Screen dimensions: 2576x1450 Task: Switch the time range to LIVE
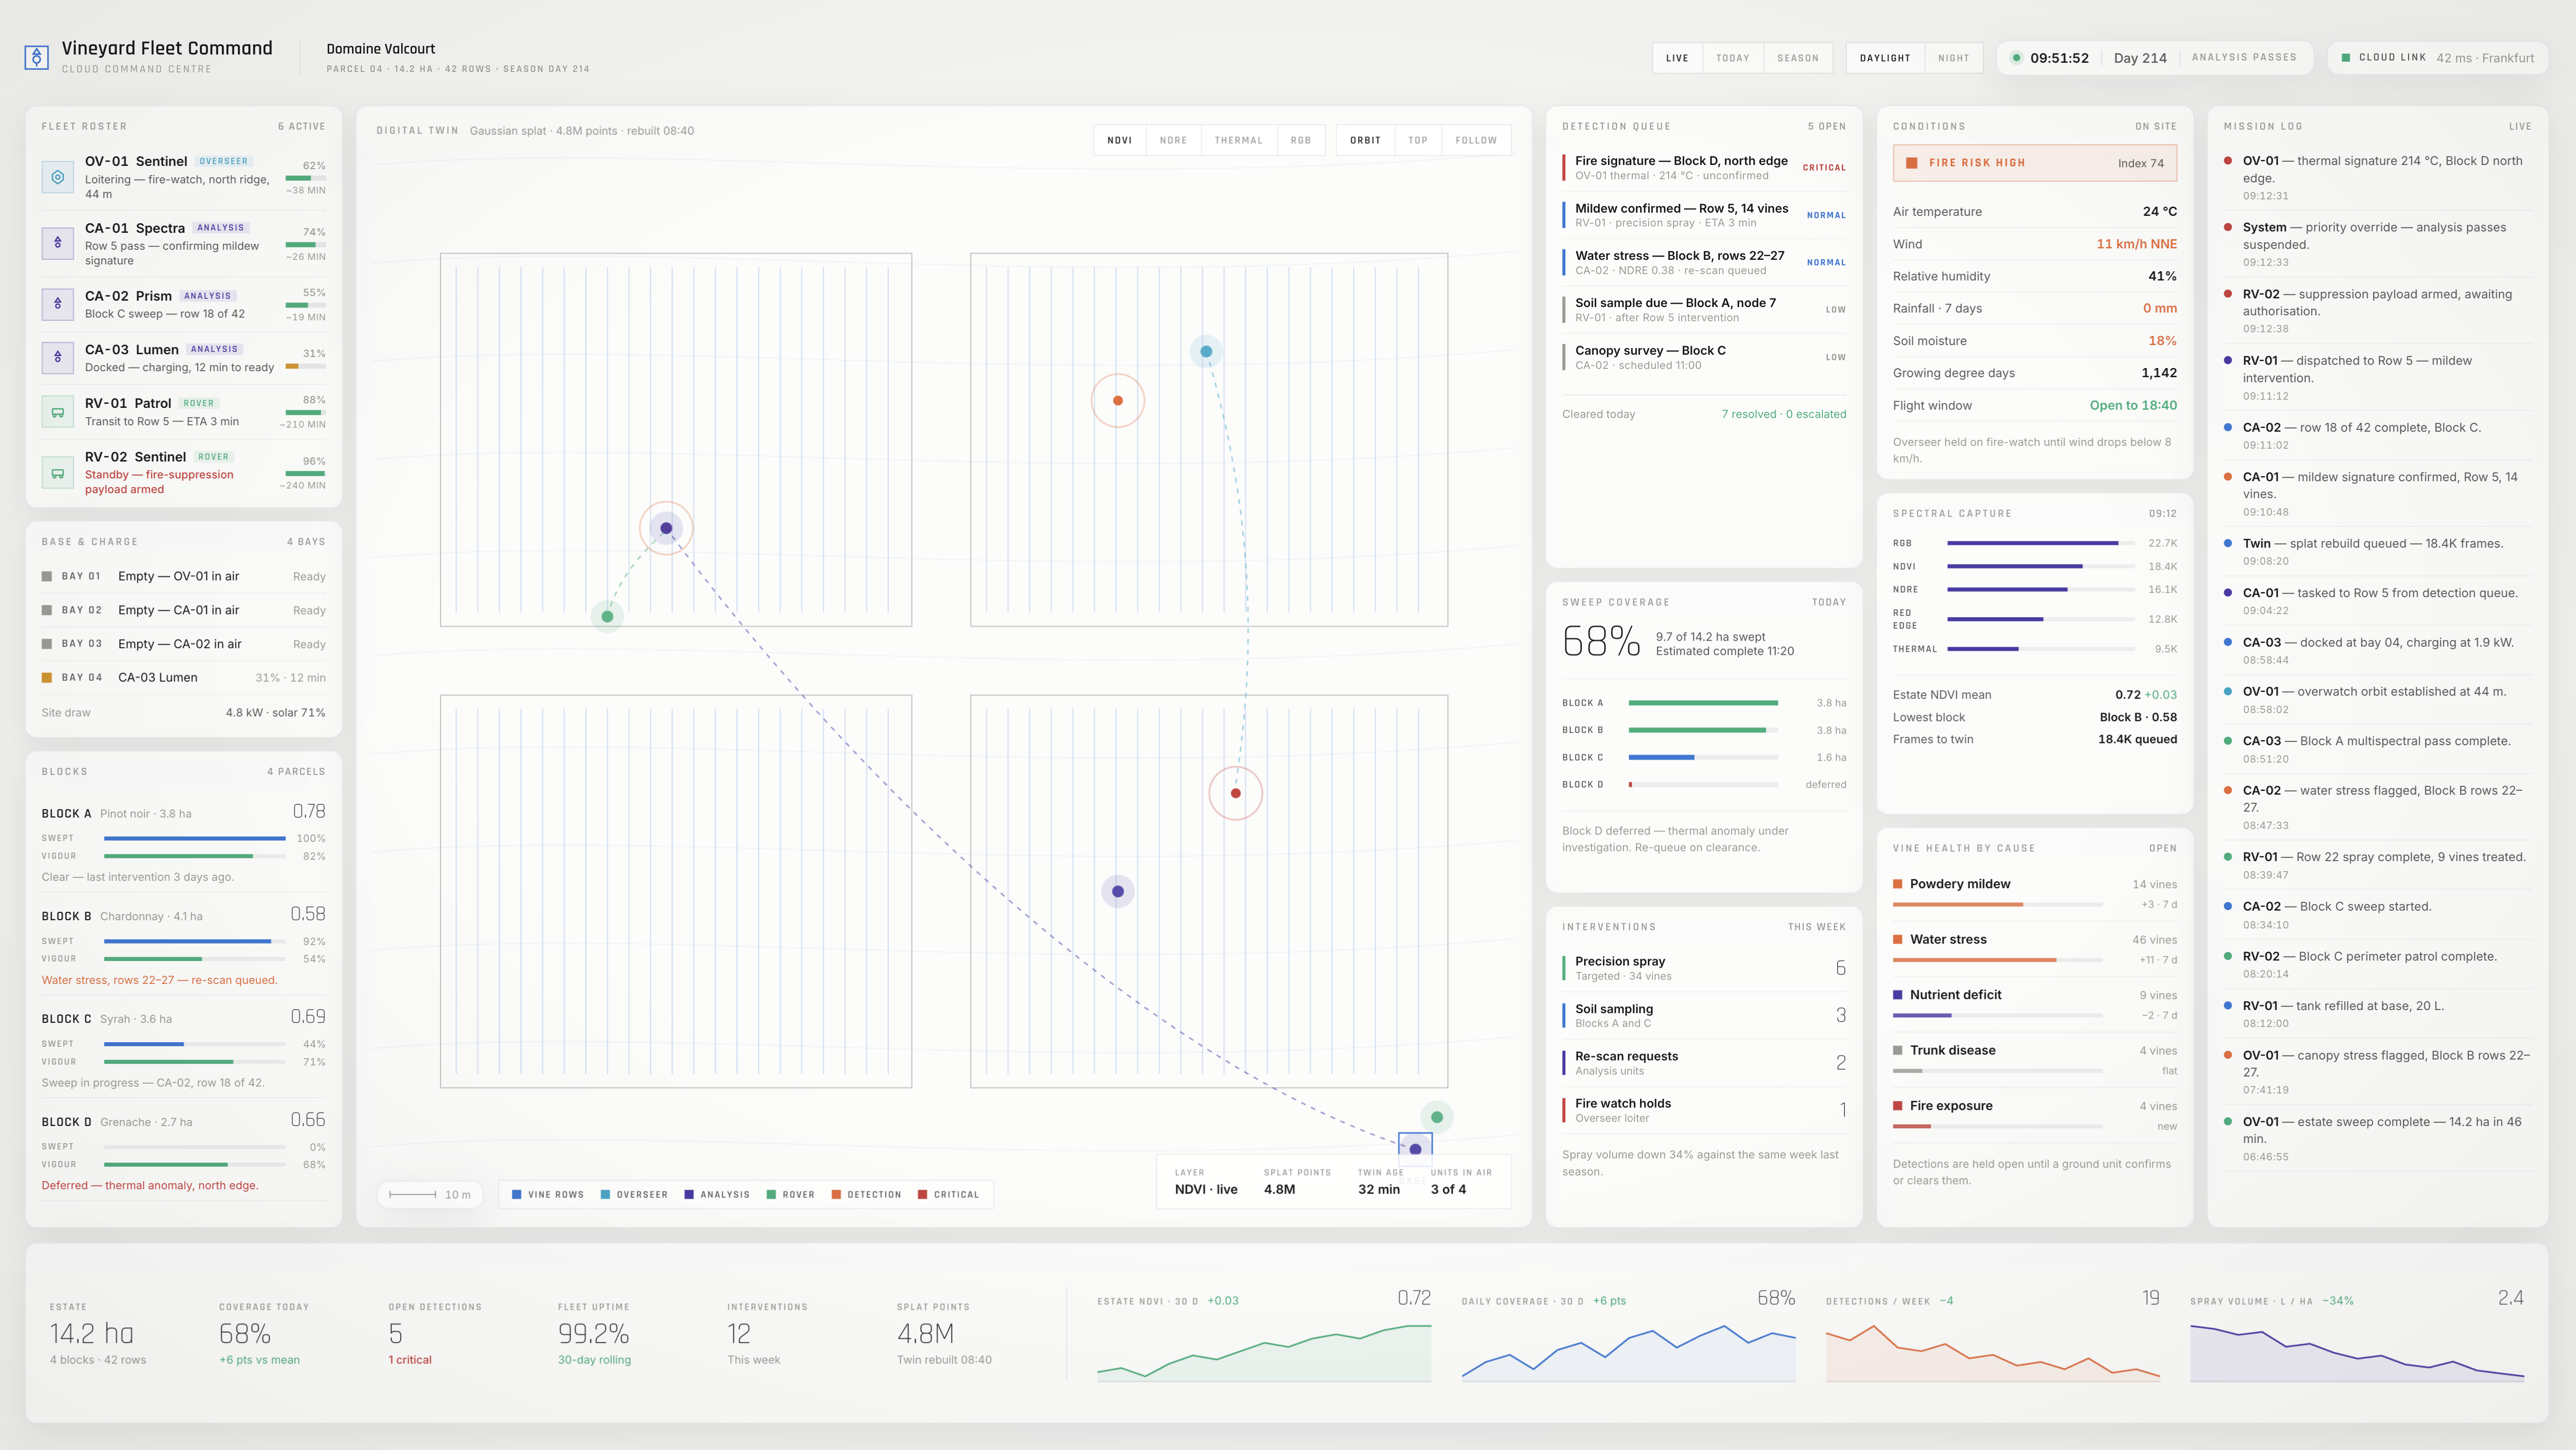pos(1677,58)
